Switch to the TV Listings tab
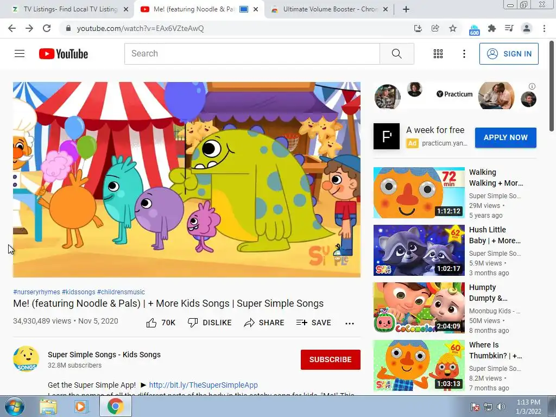Image resolution: width=556 pixels, height=417 pixels. coord(71,9)
